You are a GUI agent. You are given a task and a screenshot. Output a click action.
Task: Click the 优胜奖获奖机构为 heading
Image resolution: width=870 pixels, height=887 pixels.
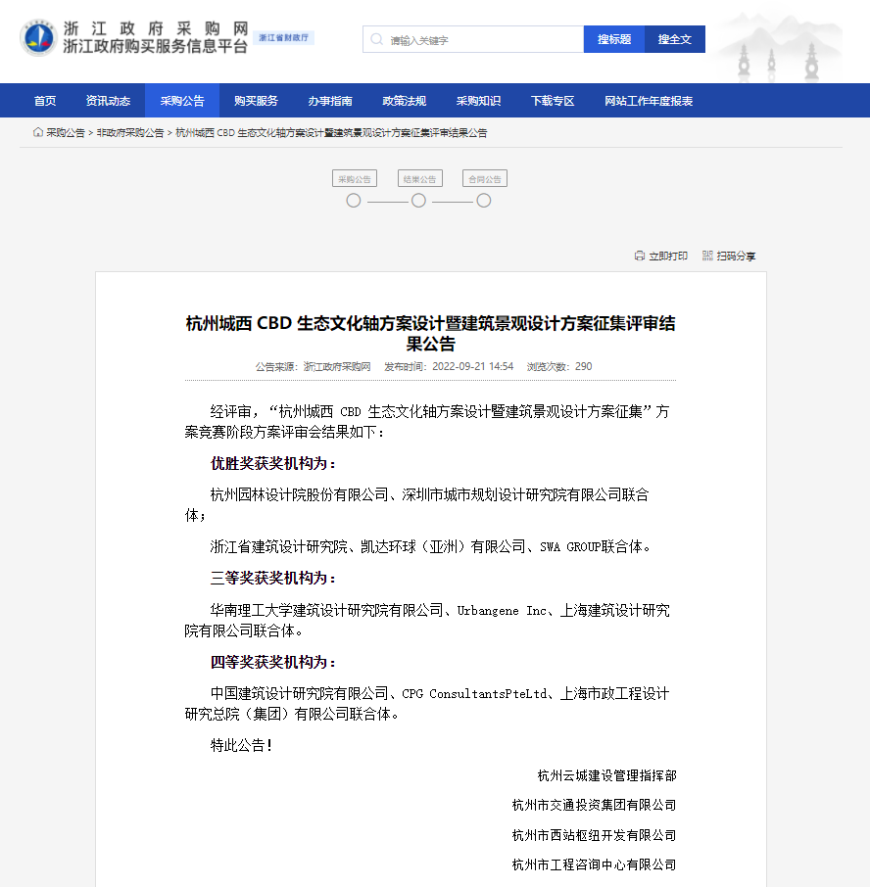click(272, 464)
